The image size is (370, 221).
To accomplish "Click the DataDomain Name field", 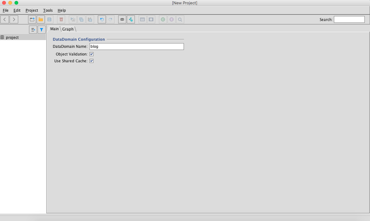I will point(137,47).
